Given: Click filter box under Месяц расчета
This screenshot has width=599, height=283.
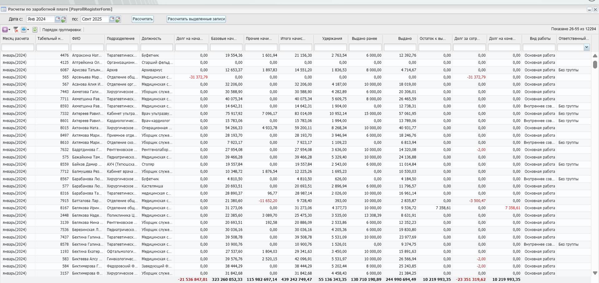Looking at the screenshot, I should pyautogui.click(x=18, y=47).
